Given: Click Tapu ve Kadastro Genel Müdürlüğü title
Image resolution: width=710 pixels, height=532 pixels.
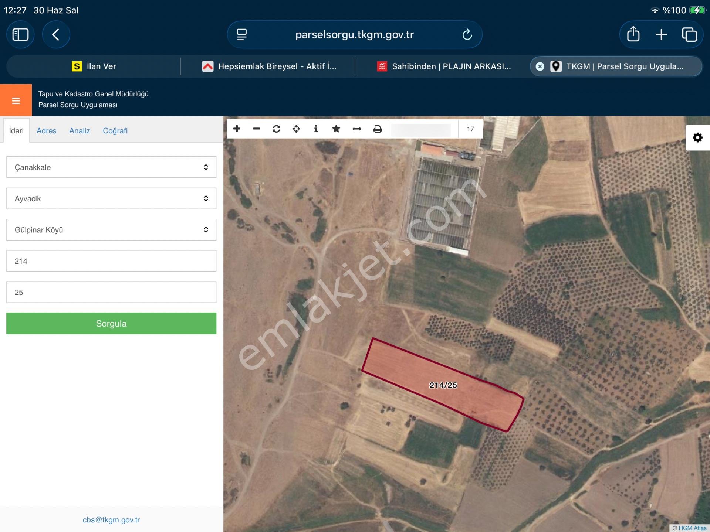Looking at the screenshot, I should click(93, 94).
